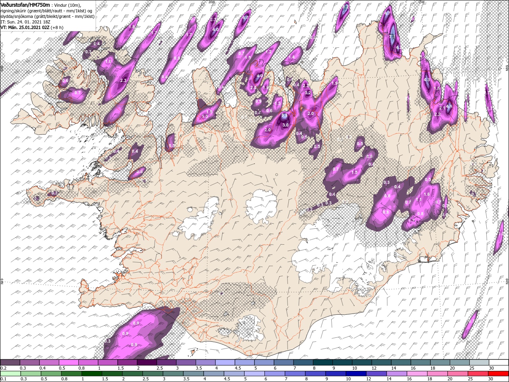Click the 7.3 snowfall value on the map
The width and height of the screenshot is (509, 382).
(391, 37)
